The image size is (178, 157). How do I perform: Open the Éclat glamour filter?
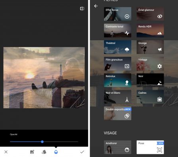pyautogui.click(x=150, y=14)
